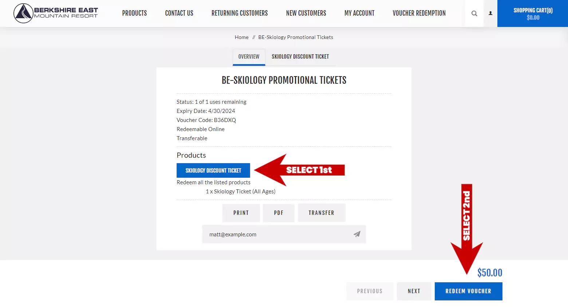Select the Overview tab
This screenshot has height=307, width=568.
(249, 57)
